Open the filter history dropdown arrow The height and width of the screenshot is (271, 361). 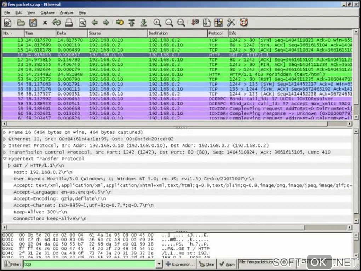pos(159,264)
